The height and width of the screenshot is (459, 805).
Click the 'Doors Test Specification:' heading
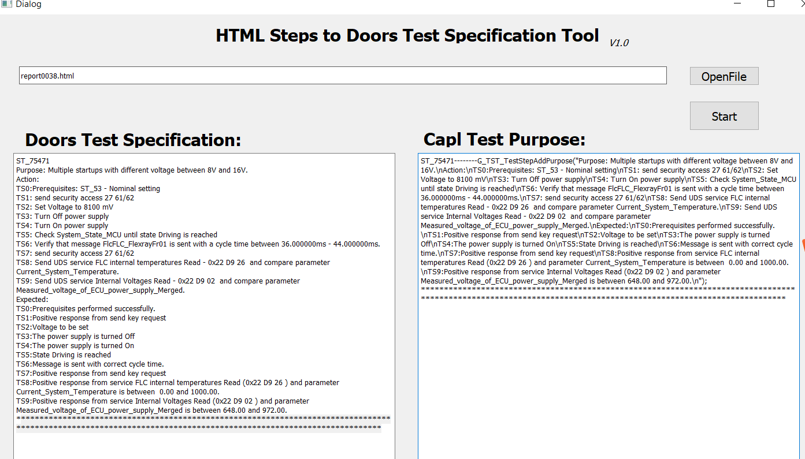(133, 140)
